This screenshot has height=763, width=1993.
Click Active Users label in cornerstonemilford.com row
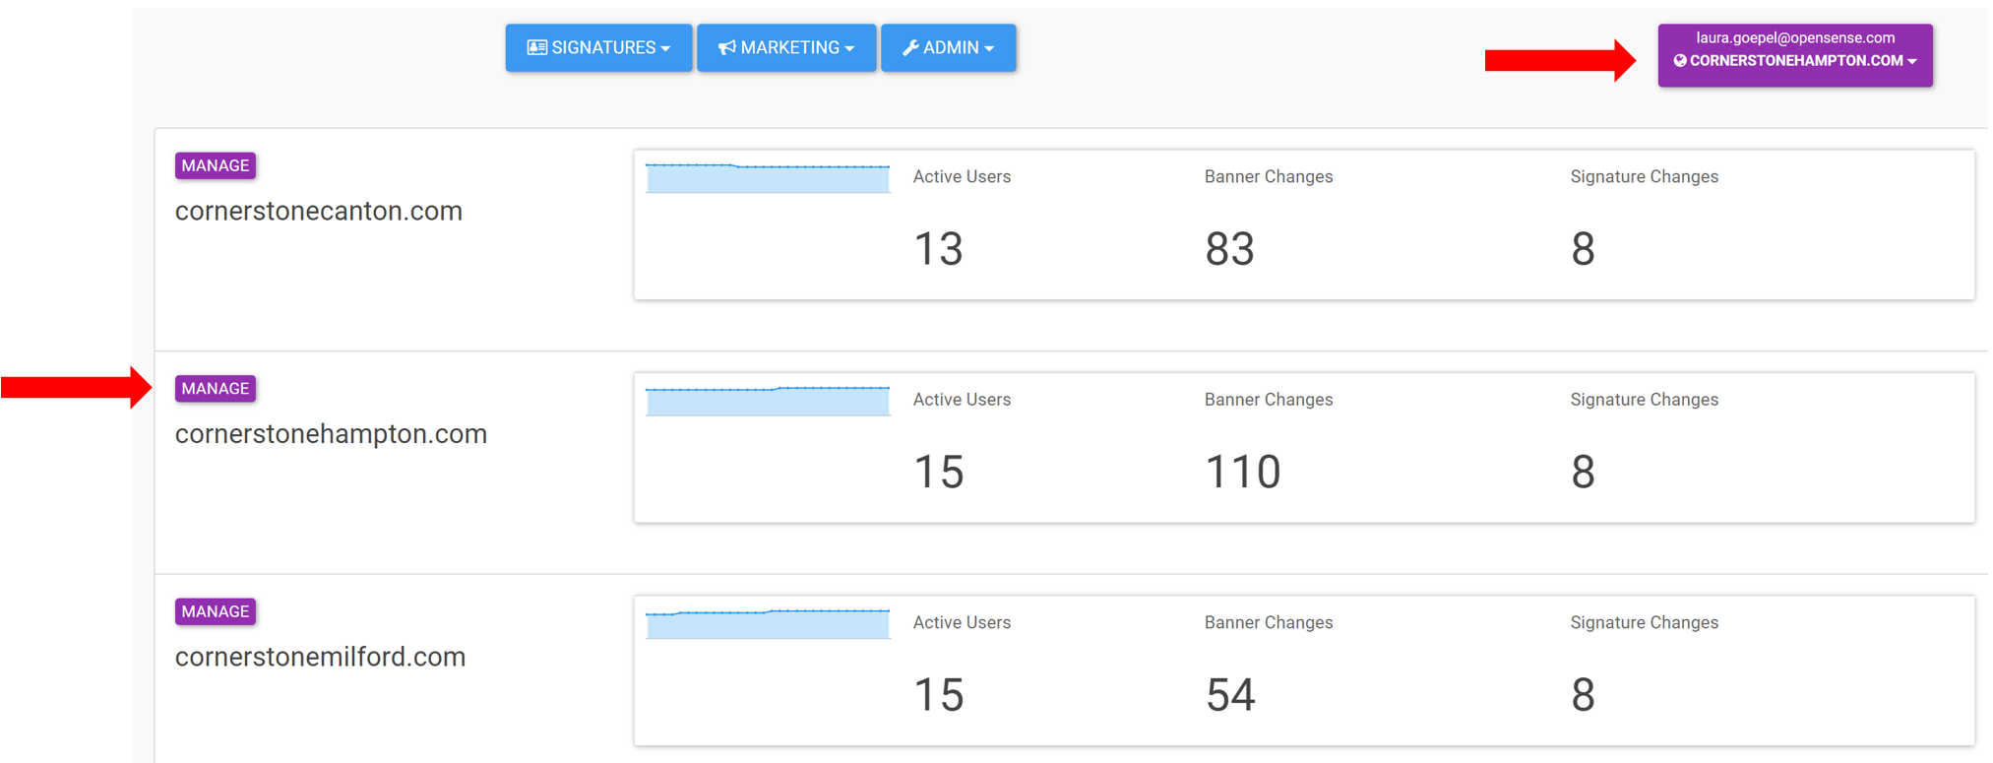click(962, 622)
